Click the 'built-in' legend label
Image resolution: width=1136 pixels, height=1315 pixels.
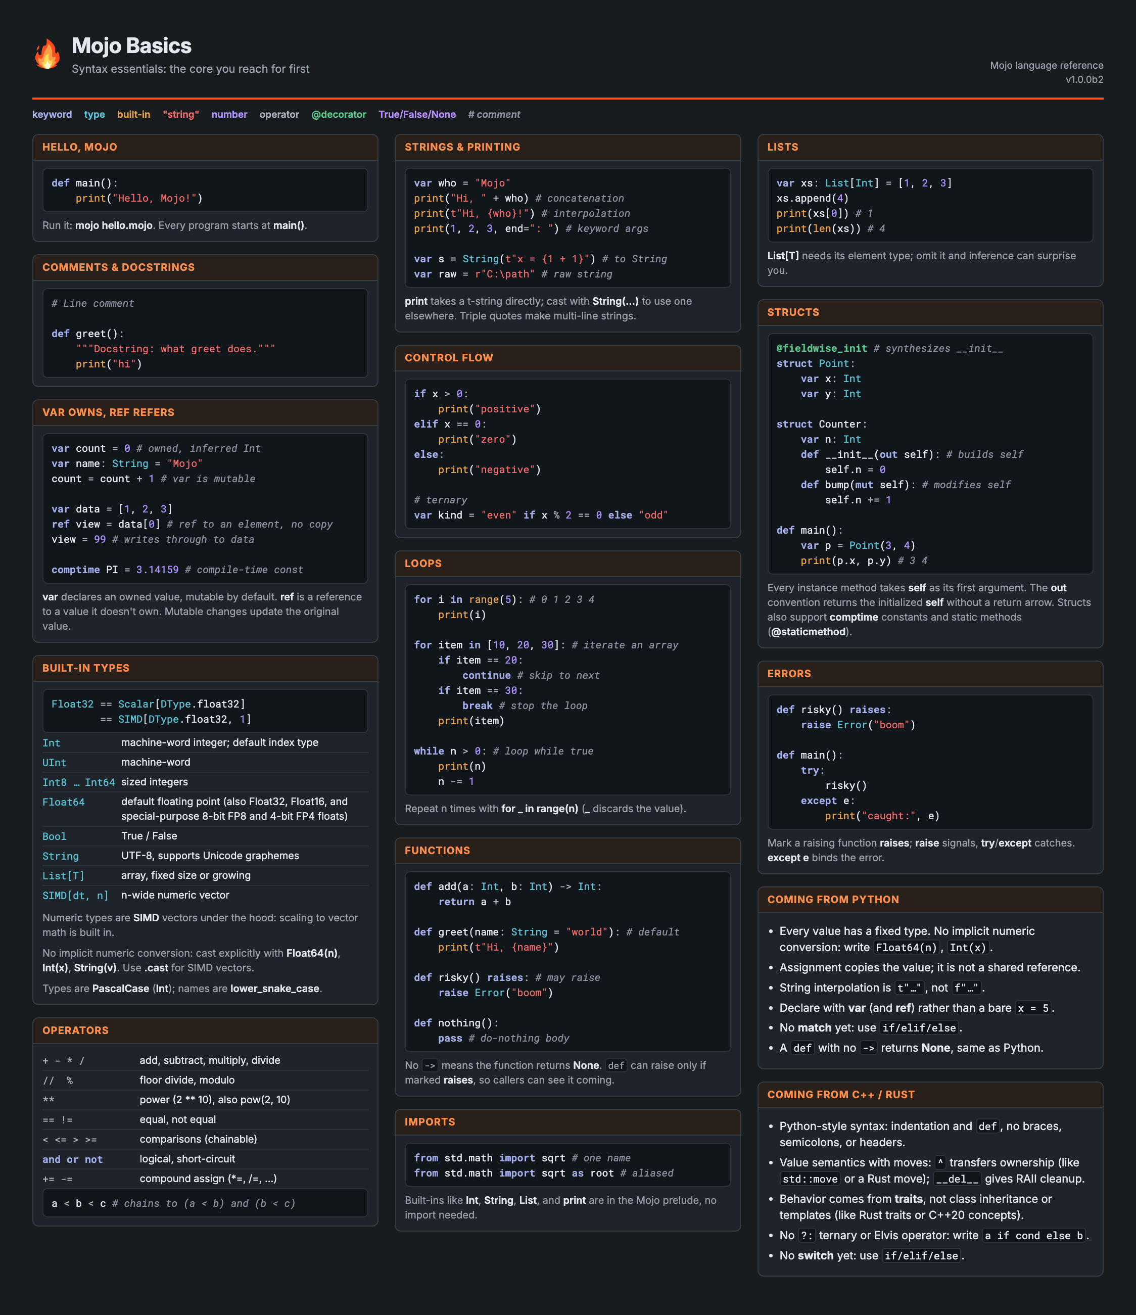pyautogui.click(x=133, y=114)
